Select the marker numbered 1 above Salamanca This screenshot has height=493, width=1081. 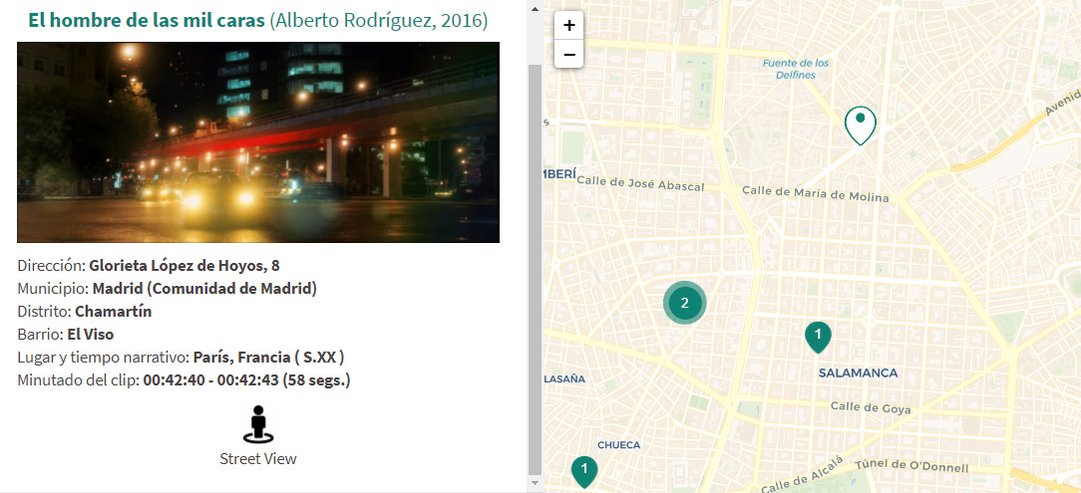coord(818,337)
